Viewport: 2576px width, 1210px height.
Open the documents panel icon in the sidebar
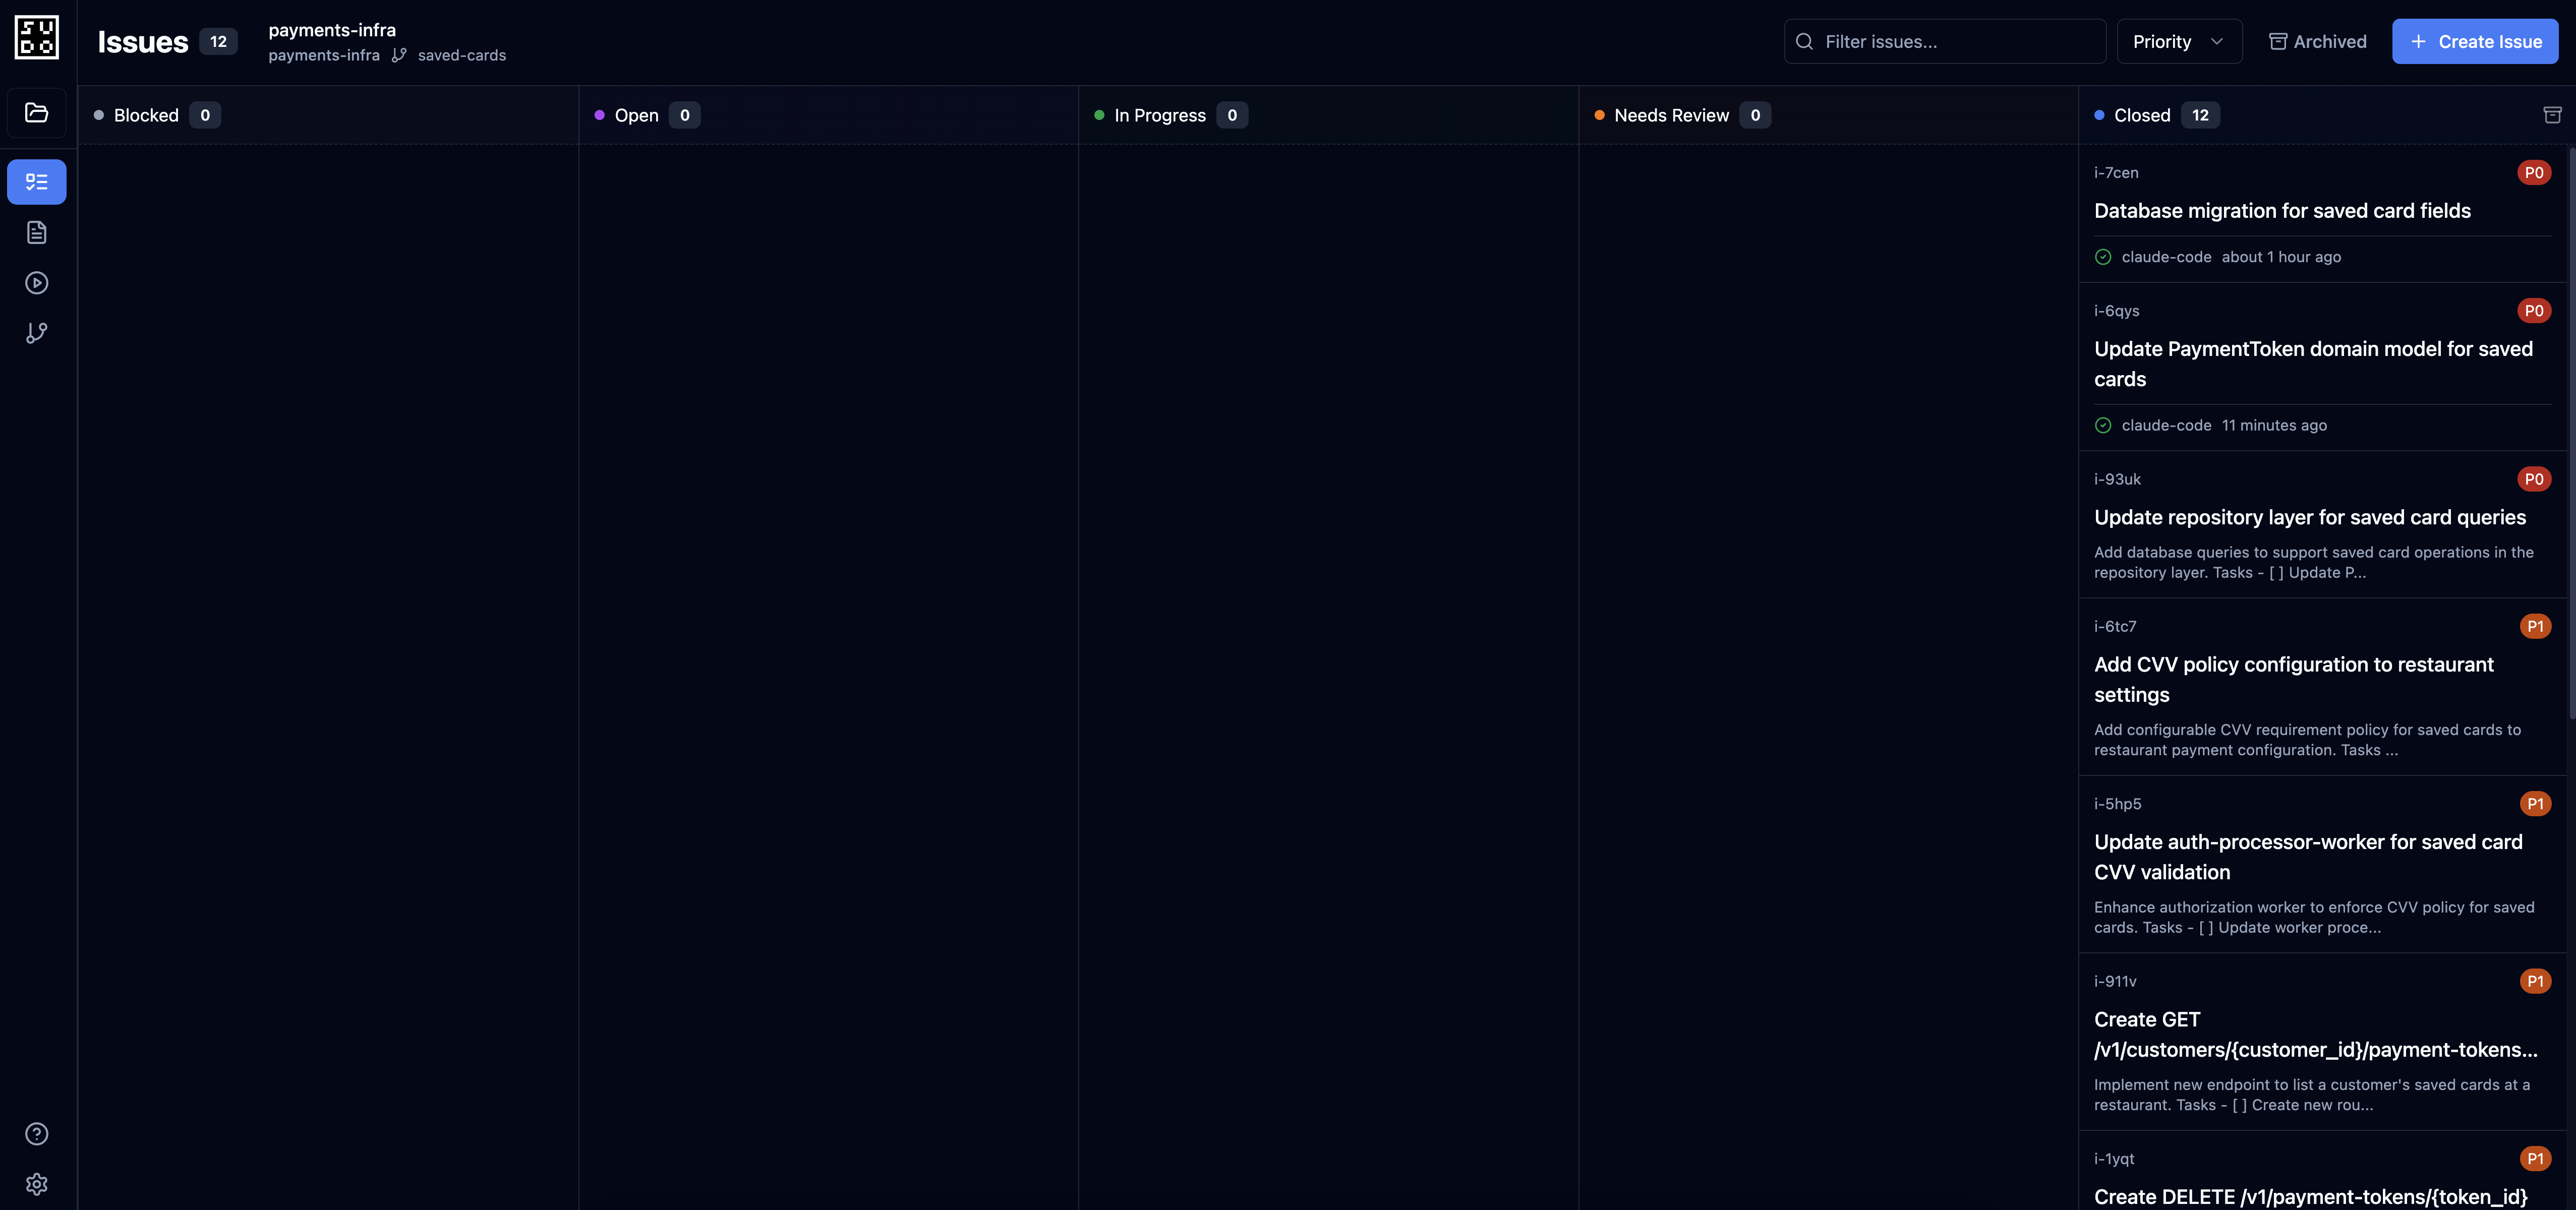(x=36, y=232)
